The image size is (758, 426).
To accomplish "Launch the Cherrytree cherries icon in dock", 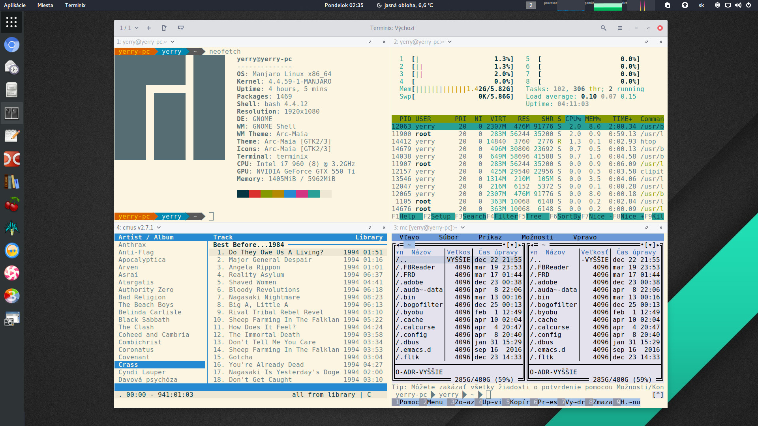I will tap(12, 205).
